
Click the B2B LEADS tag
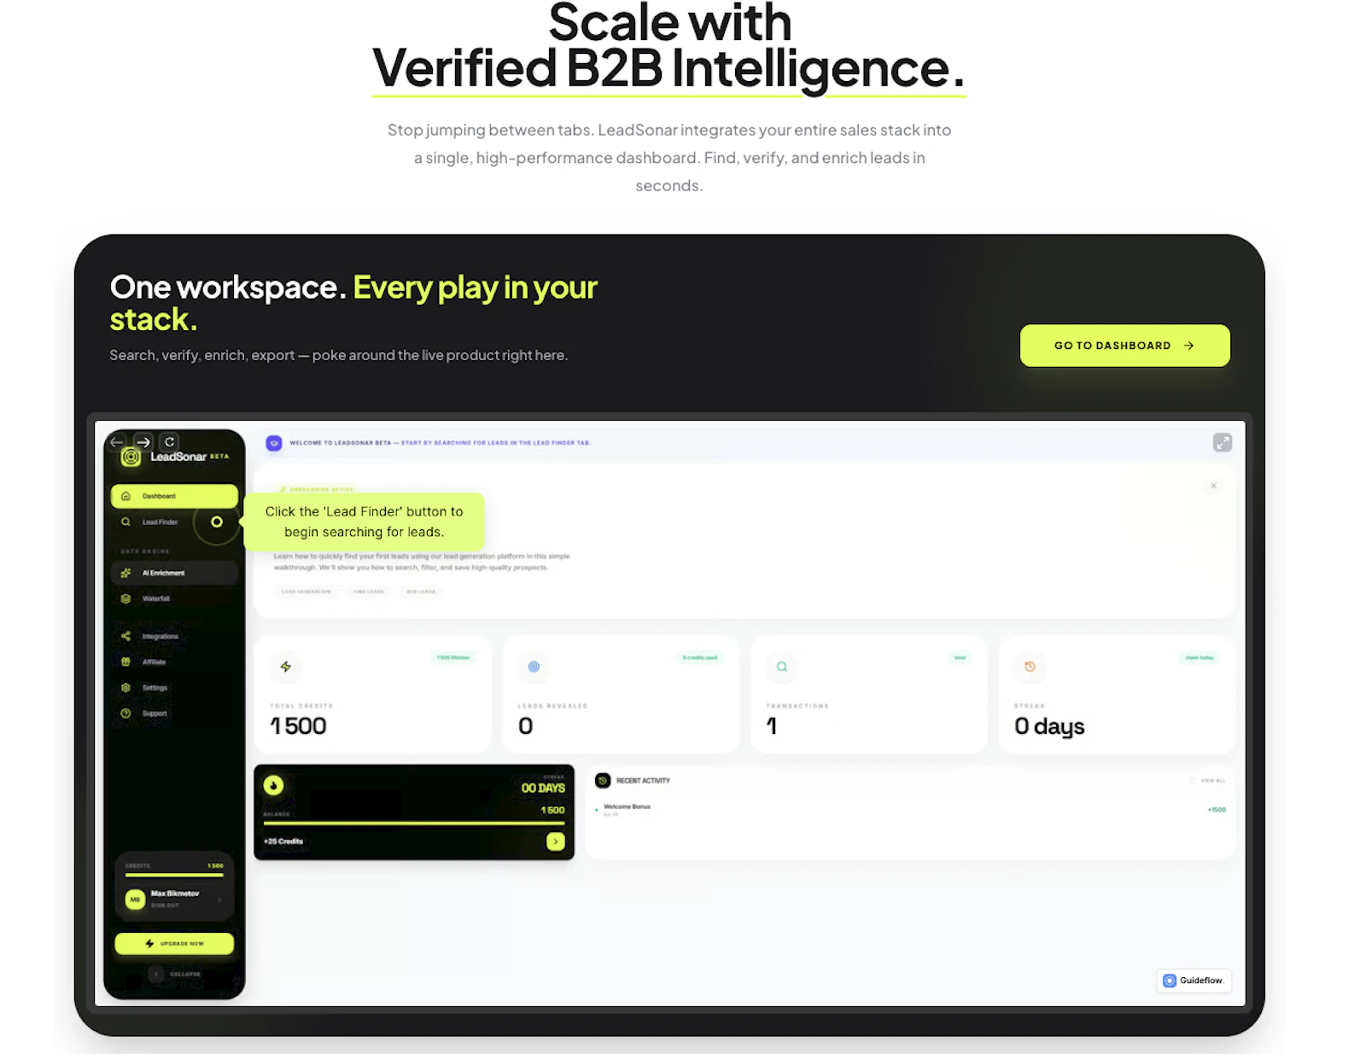click(x=421, y=591)
